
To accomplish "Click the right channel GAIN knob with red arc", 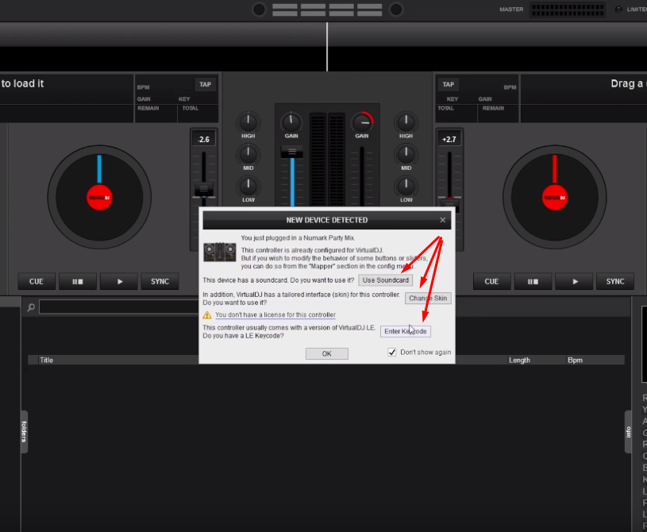I will (x=362, y=122).
